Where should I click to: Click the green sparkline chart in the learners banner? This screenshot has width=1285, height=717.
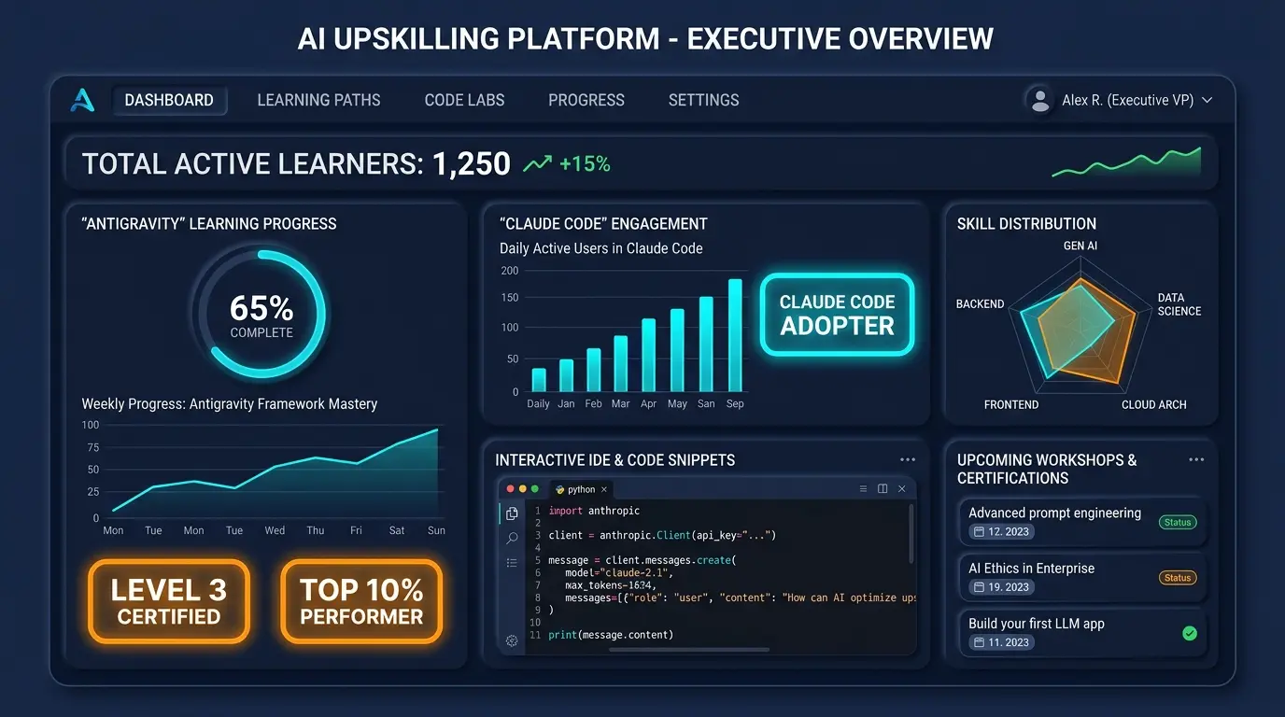[x=1126, y=162]
